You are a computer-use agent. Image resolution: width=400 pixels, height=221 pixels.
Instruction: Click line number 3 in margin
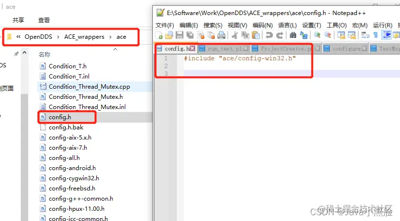point(166,74)
